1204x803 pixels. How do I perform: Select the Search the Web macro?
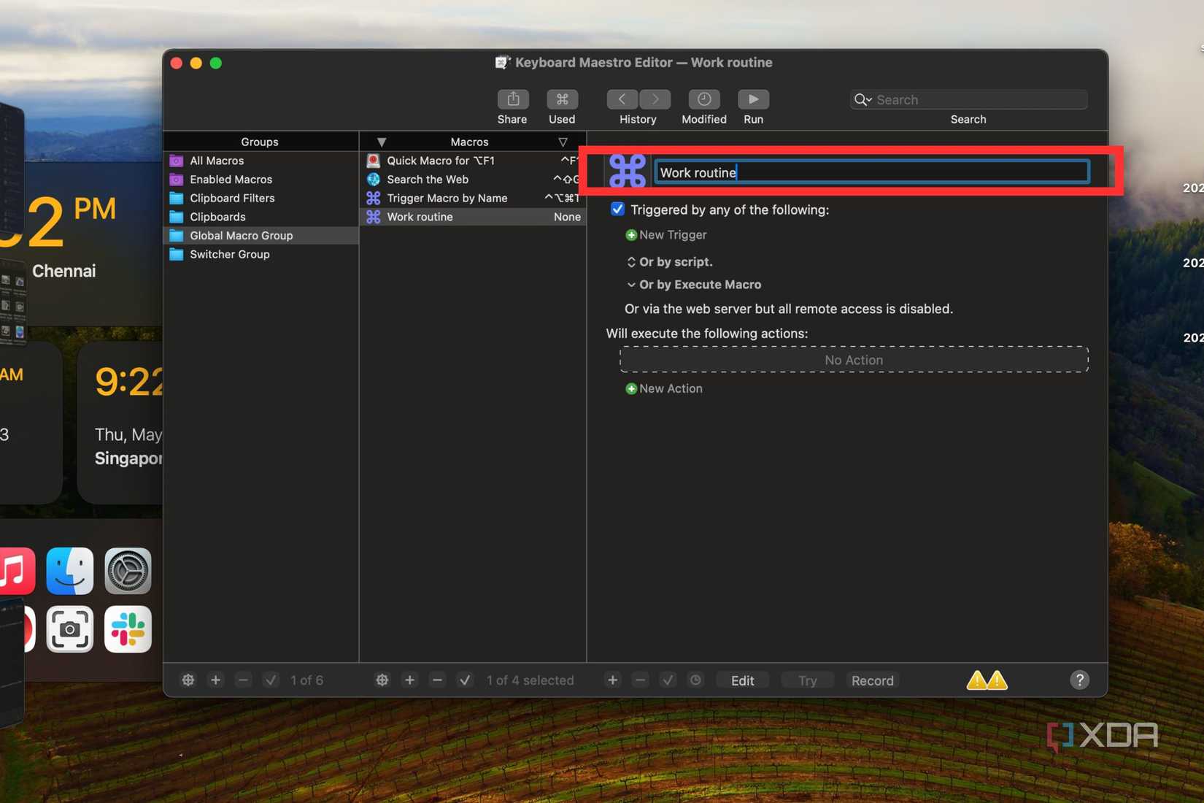[474, 180]
